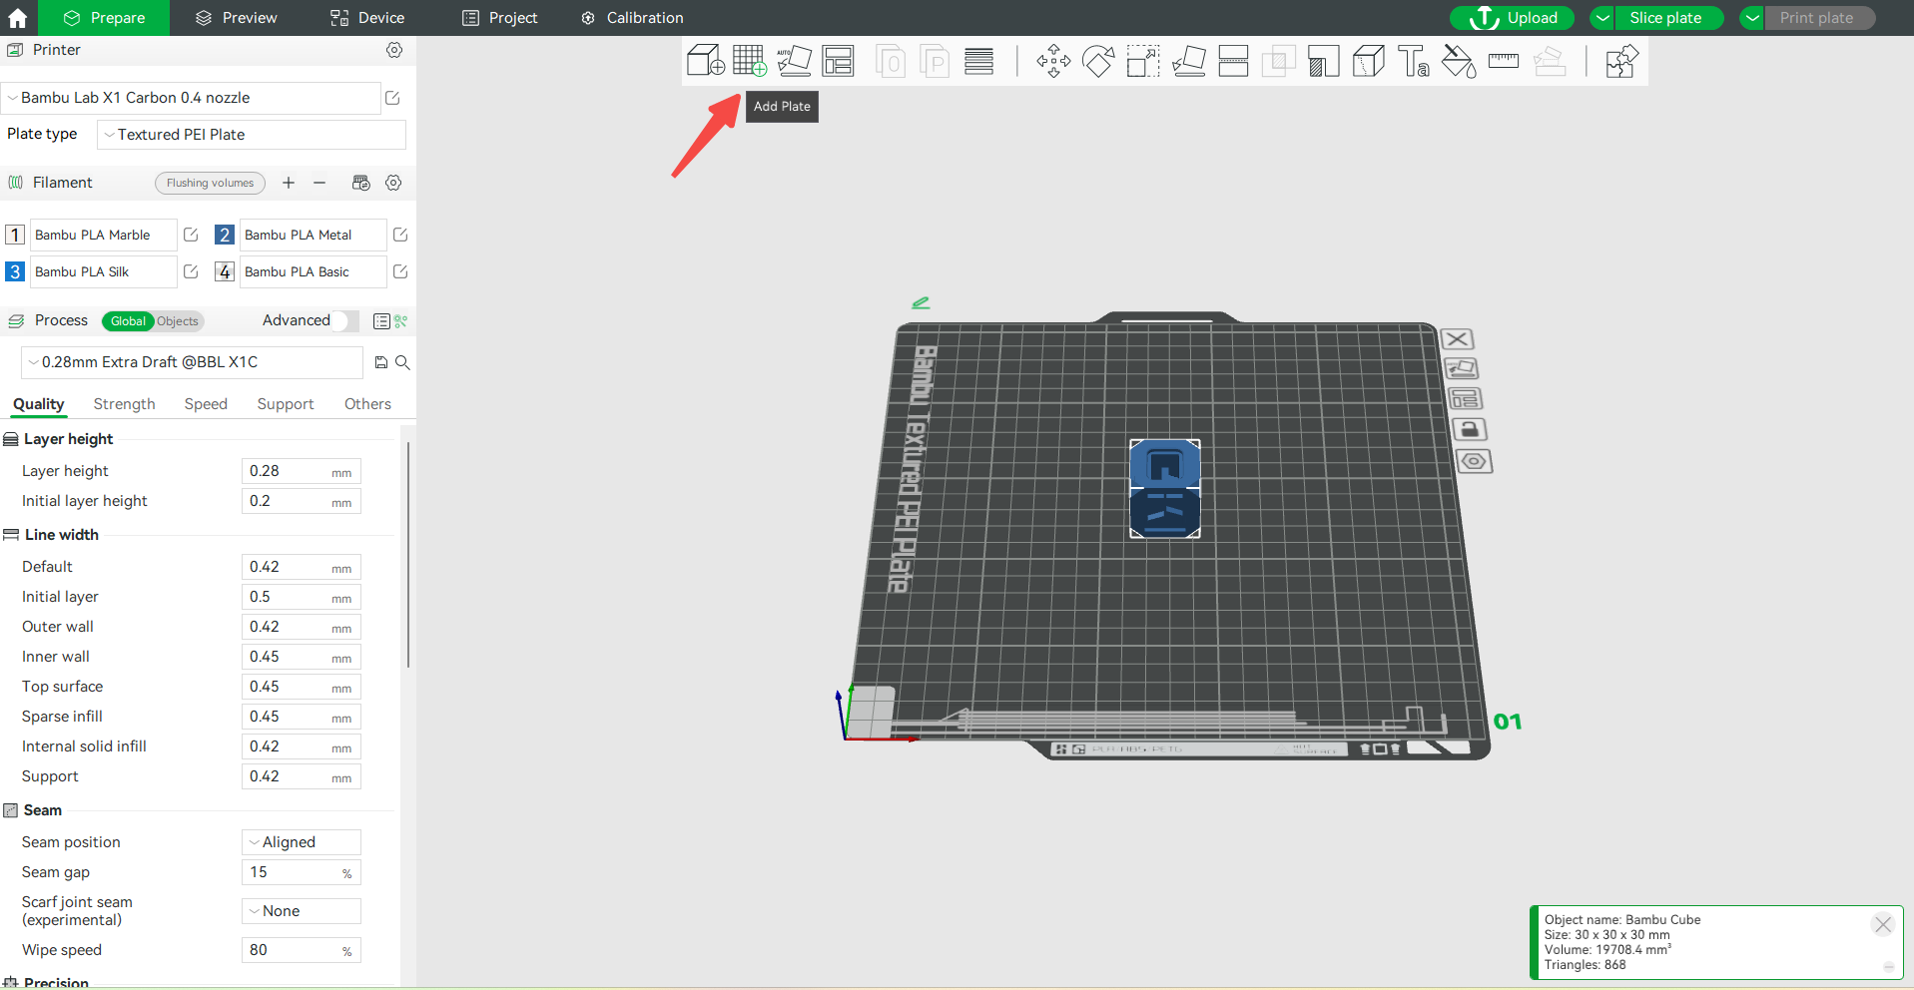This screenshot has height=990, width=1914.
Task: Click filament 2 blue color swatch
Action: [x=225, y=235]
